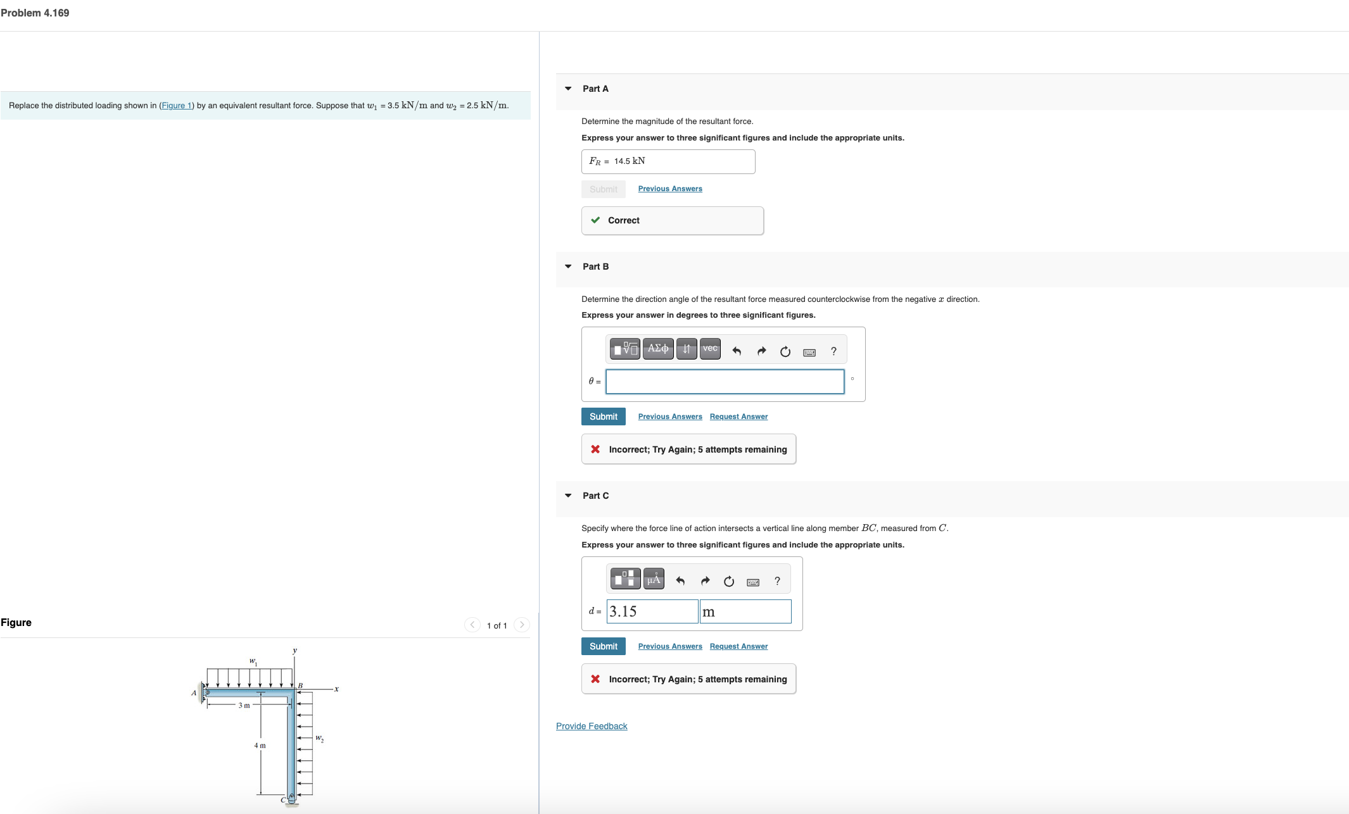Open keyboard shortcuts icon in Part B
The height and width of the screenshot is (814, 1349).
pyautogui.click(x=809, y=352)
